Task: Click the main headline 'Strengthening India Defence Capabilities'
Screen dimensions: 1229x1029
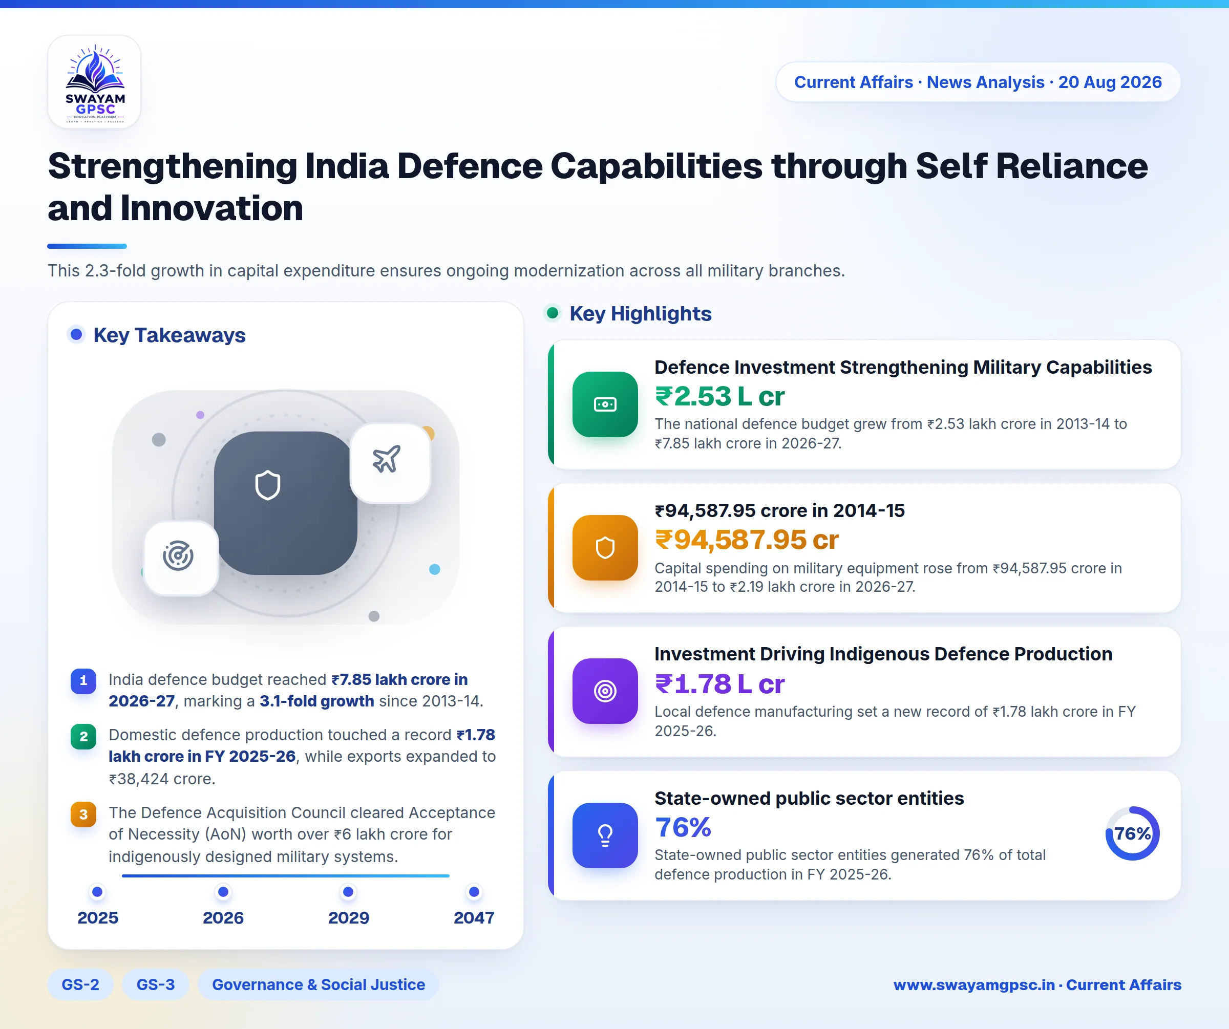Action: coord(598,187)
